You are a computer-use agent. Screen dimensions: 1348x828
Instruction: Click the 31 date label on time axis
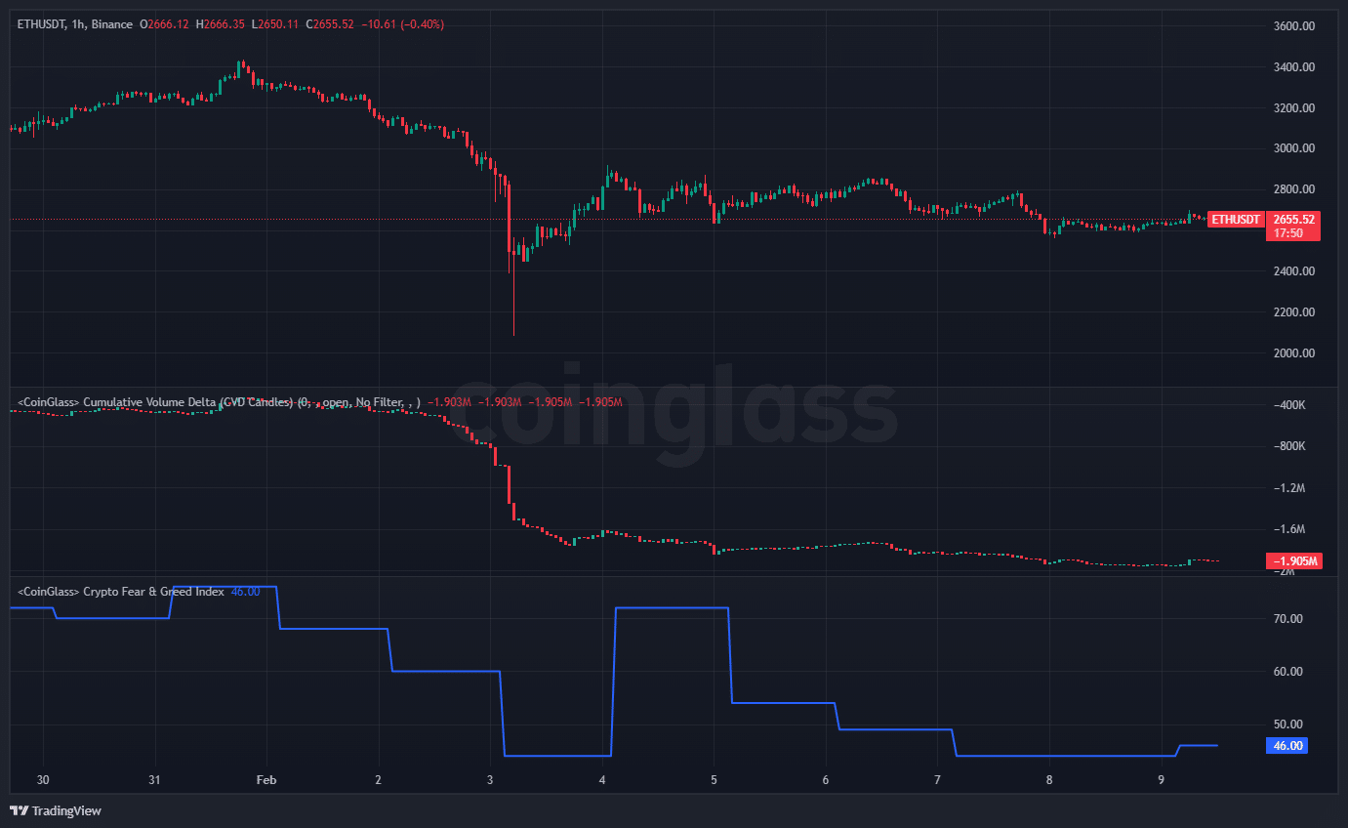point(153,780)
